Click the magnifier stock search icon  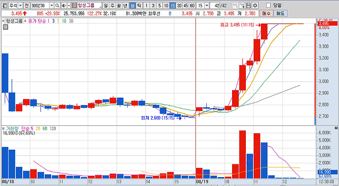[x=57, y=5]
